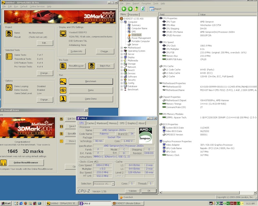The image size is (258, 206).
Task: Click the AMD Sempron logo in CPU-Z
Action: pyautogui.click(x=145, y=136)
